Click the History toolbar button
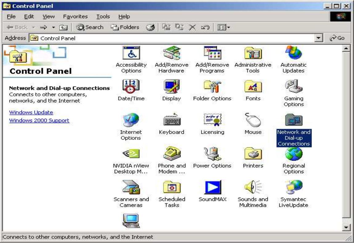The height and width of the screenshot is (244, 354). (x=150, y=27)
